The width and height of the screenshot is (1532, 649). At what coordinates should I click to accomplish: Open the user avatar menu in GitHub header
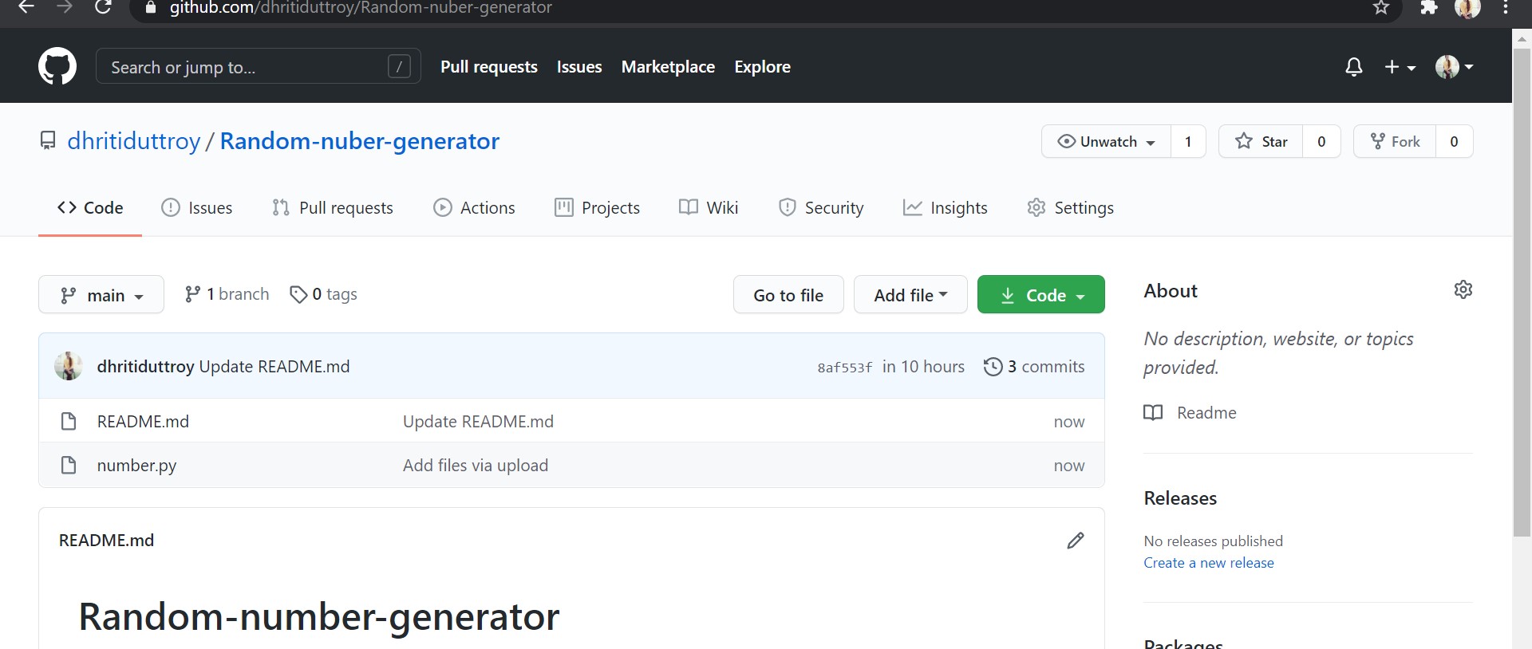coord(1454,67)
